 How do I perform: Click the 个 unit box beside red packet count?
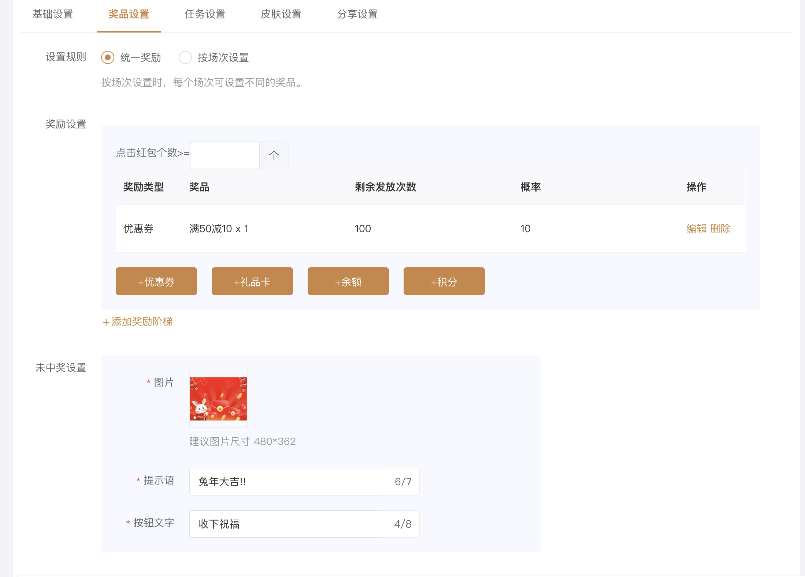(x=274, y=155)
